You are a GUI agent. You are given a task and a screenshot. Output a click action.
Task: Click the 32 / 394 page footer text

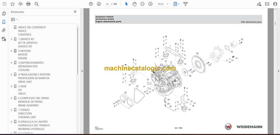[x=178, y=128]
